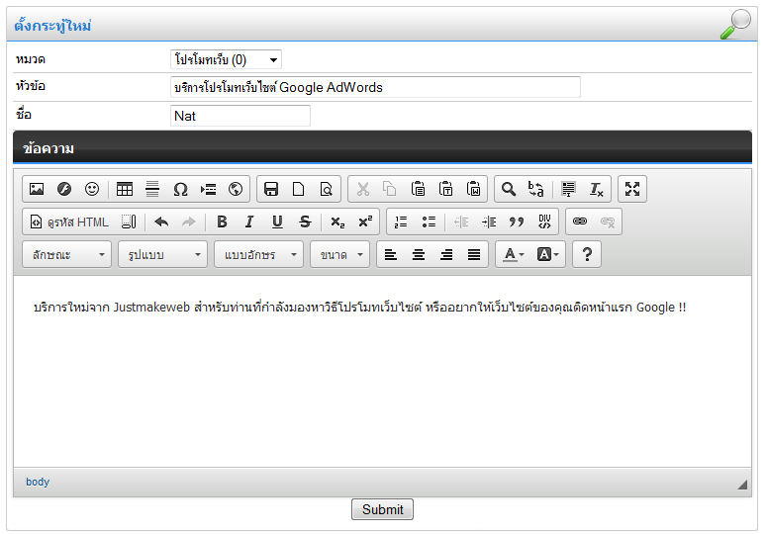Viewport: 767px width, 534px height.
Task: Click the Remove Format icon
Action: (597, 189)
